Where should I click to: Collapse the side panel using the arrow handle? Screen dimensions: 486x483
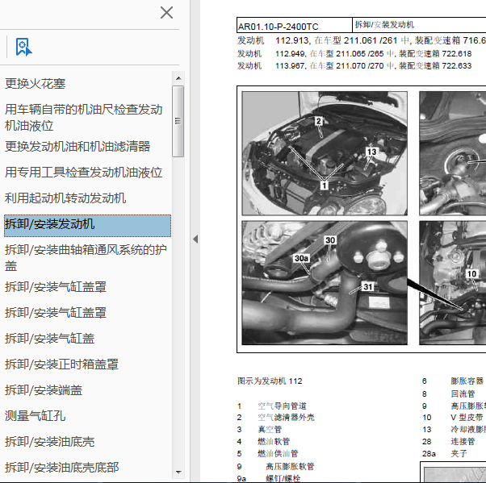point(195,239)
